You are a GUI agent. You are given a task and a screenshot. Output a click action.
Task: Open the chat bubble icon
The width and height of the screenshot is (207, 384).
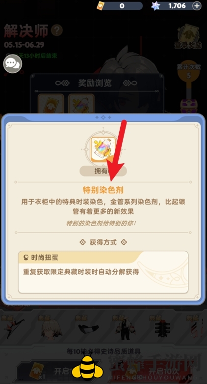pos(13,64)
